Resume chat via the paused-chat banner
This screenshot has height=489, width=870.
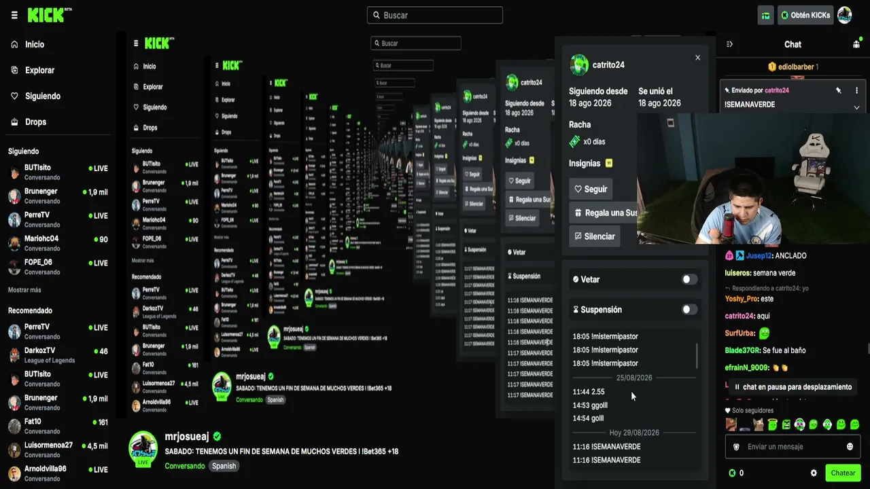(x=793, y=387)
